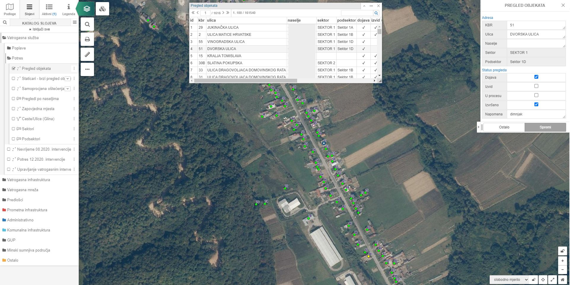570x285 pixels.
Task: Enable the Sektori layer checkbox
Action: [14, 129]
